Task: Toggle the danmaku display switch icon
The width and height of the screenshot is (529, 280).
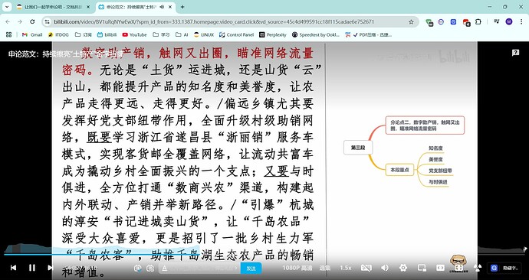Action: pyautogui.click(x=138, y=269)
